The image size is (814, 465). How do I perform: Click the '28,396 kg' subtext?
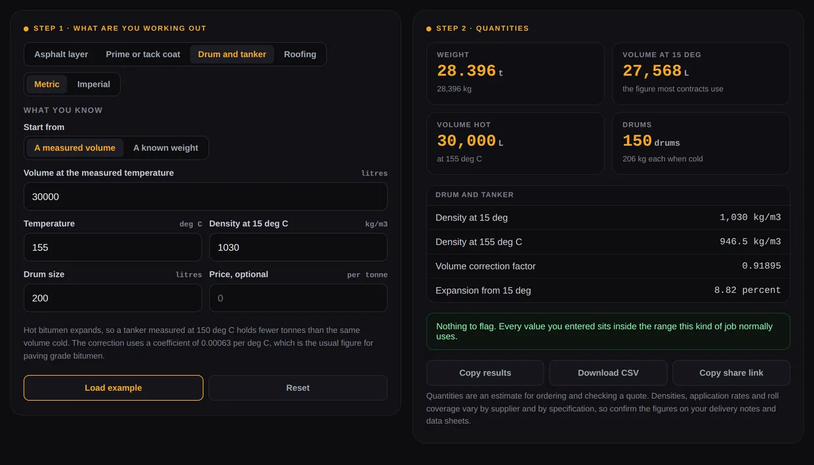click(454, 89)
